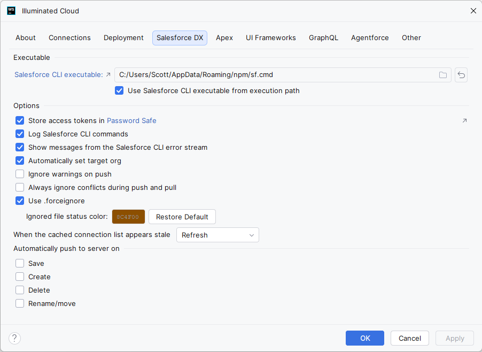The width and height of the screenshot is (482, 352).
Task: Toggle Use .forceignore checkbox
Action: coord(20,201)
